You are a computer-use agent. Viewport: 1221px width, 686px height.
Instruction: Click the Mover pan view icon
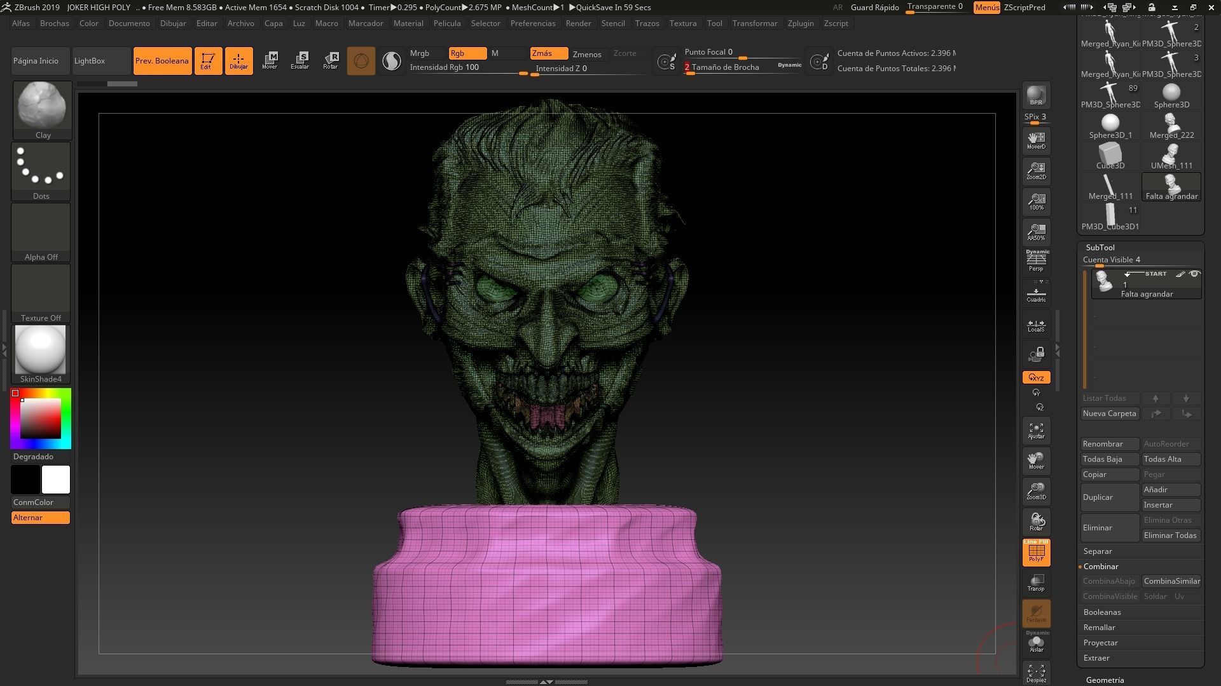1036,461
